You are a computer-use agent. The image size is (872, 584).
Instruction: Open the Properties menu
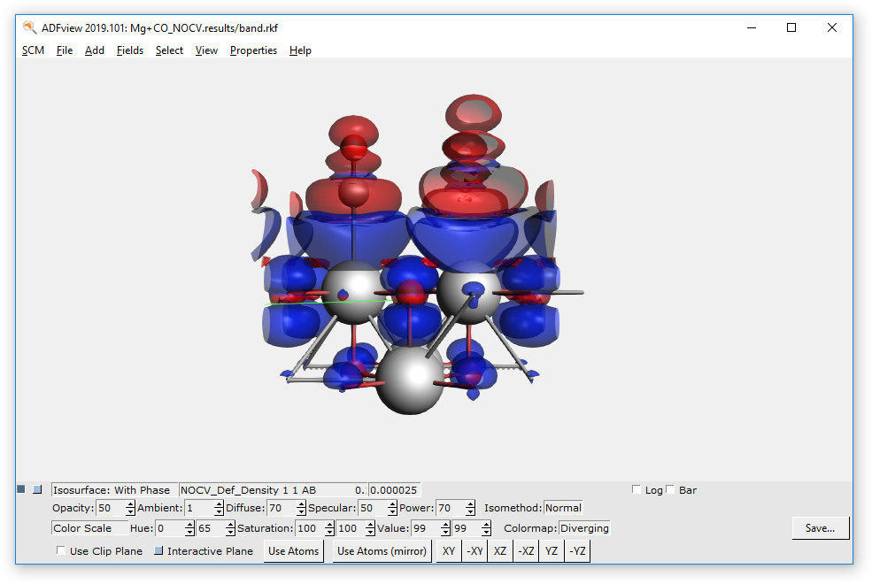click(x=253, y=50)
